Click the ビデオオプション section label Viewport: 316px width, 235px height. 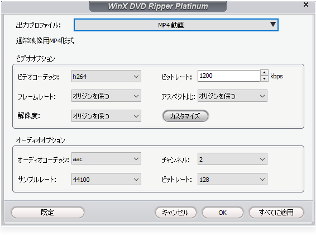36,59
